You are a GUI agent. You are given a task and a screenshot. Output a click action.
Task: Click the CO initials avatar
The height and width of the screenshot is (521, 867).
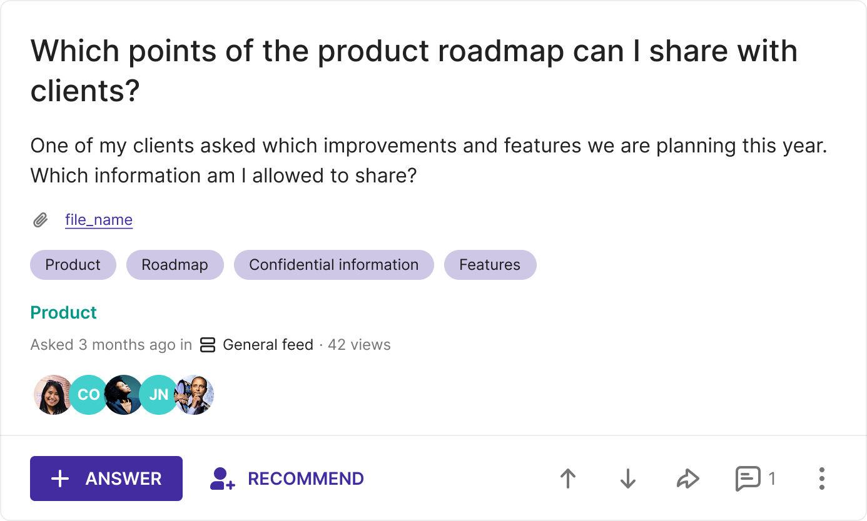click(88, 395)
